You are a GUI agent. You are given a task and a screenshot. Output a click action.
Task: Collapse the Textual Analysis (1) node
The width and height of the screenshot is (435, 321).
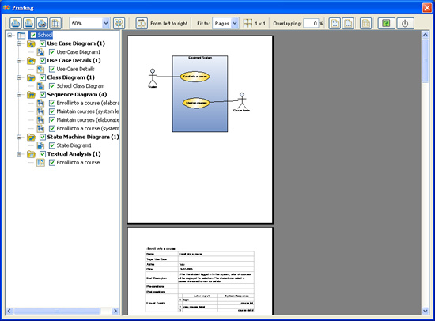pyautogui.click(x=19, y=154)
